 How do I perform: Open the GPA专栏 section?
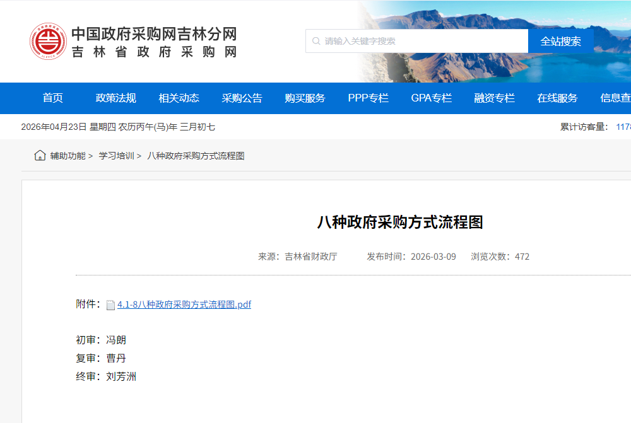tap(431, 98)
